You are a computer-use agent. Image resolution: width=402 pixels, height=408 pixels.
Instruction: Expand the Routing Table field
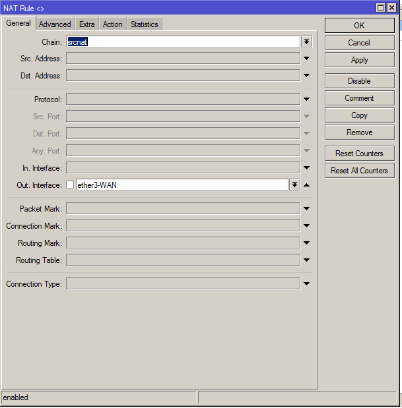point(307,260)
